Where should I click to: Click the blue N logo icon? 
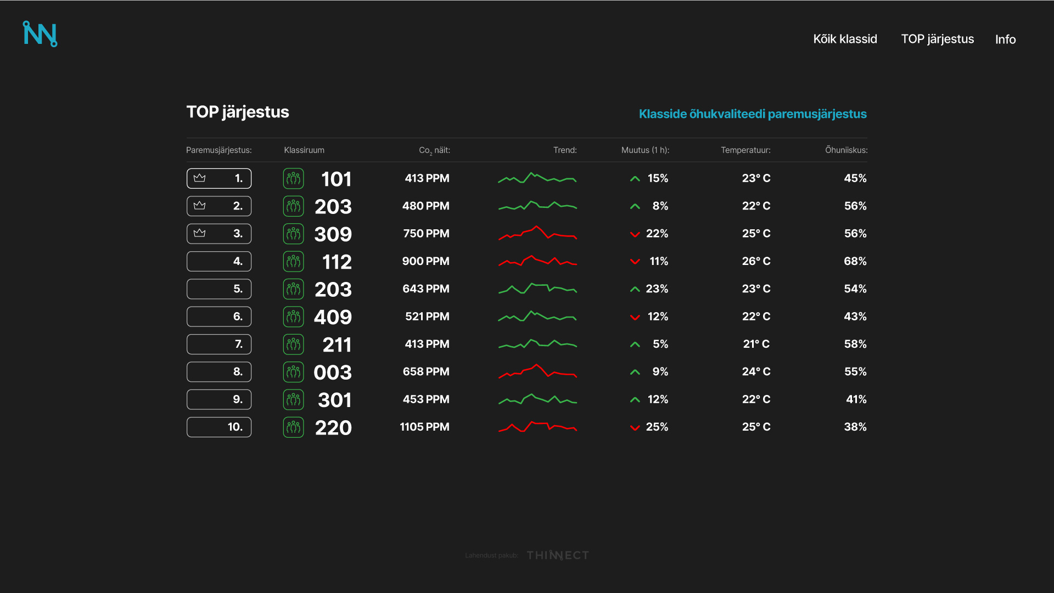tap(40, 34)
